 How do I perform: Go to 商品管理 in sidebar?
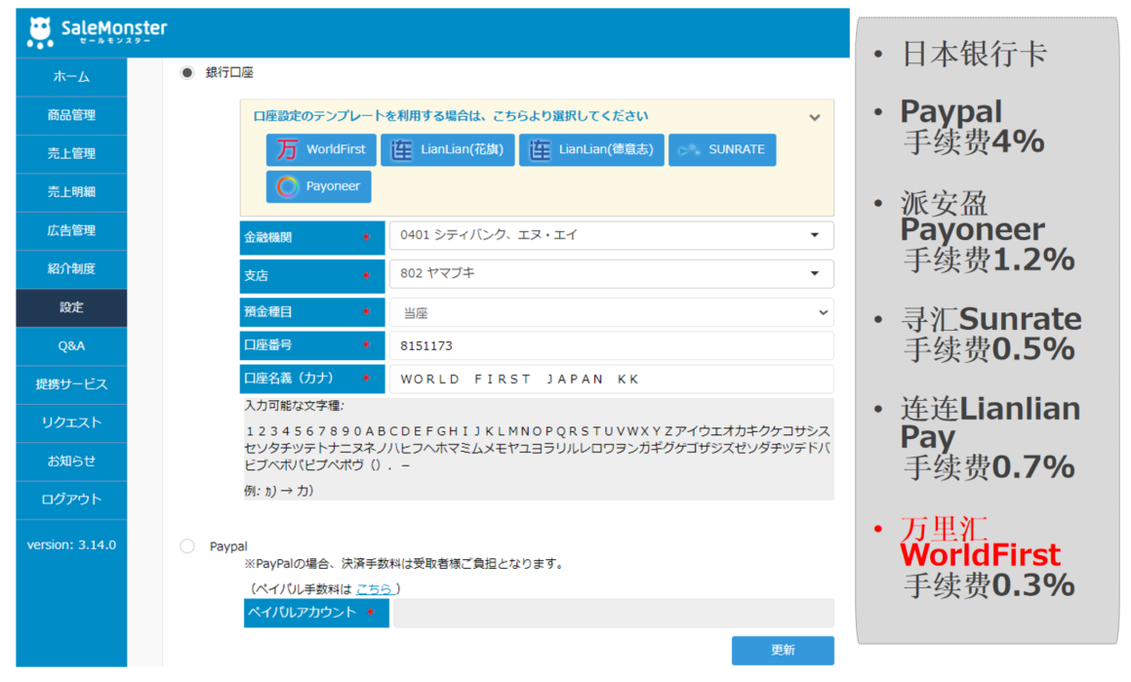pyautogui.click(x=71, y=115)
